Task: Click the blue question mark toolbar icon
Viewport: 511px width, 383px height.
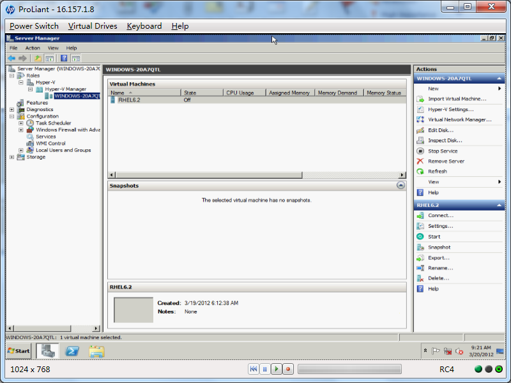Action: (x=64, y=58)
